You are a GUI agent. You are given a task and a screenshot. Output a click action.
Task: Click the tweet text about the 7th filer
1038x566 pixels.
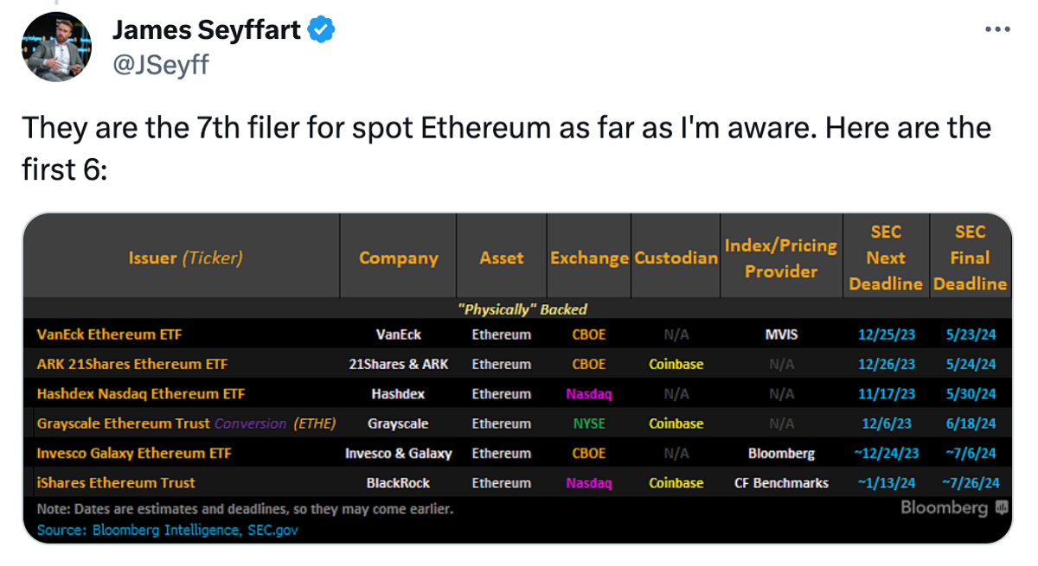coord(506,149)
